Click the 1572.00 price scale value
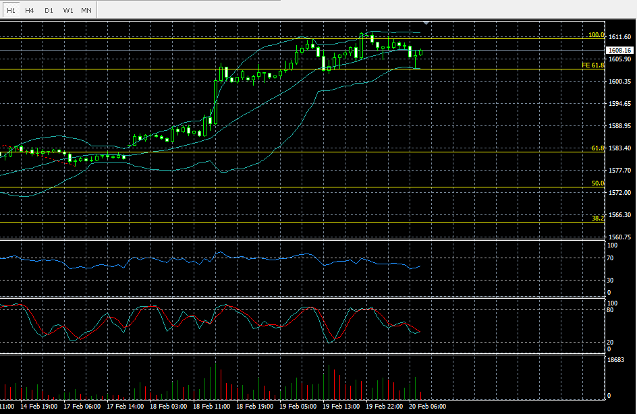Image resolution: width=637 pixels, height=414 pixels. tap(619, 192)
